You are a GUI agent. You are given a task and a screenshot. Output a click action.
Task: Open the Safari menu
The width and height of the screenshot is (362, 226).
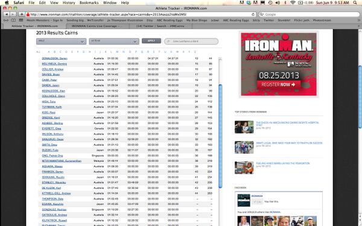(x=19, y=2)
